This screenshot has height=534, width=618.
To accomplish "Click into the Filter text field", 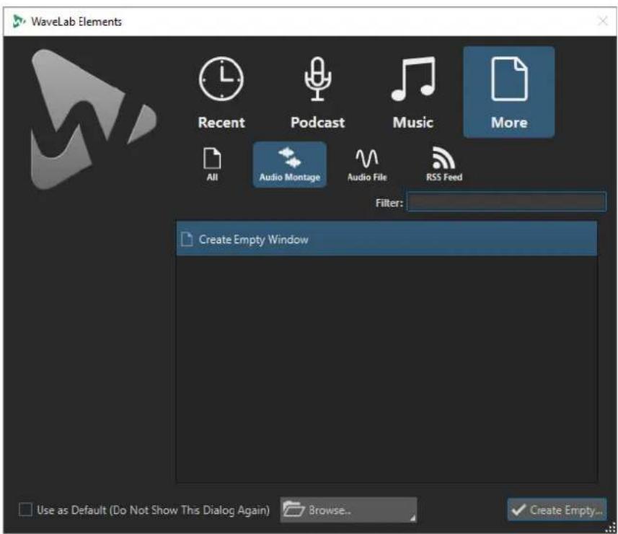I will coord(506,202).
